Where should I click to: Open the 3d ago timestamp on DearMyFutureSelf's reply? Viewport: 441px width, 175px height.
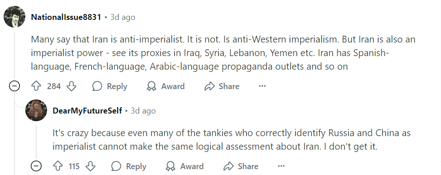pyautogui.click(x=143, y=111)
